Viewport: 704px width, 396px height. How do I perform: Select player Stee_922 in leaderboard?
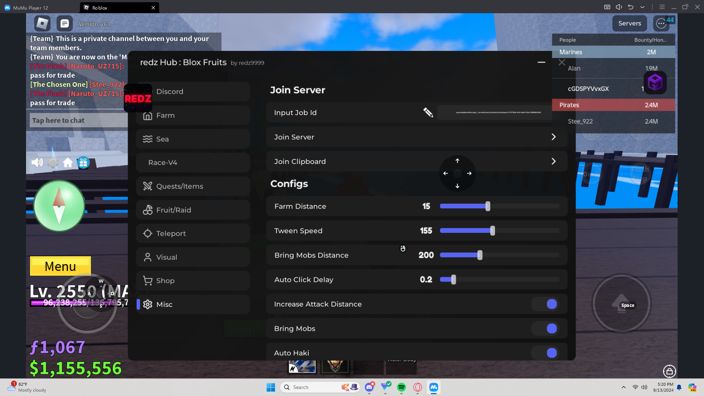tap(613, 121)
